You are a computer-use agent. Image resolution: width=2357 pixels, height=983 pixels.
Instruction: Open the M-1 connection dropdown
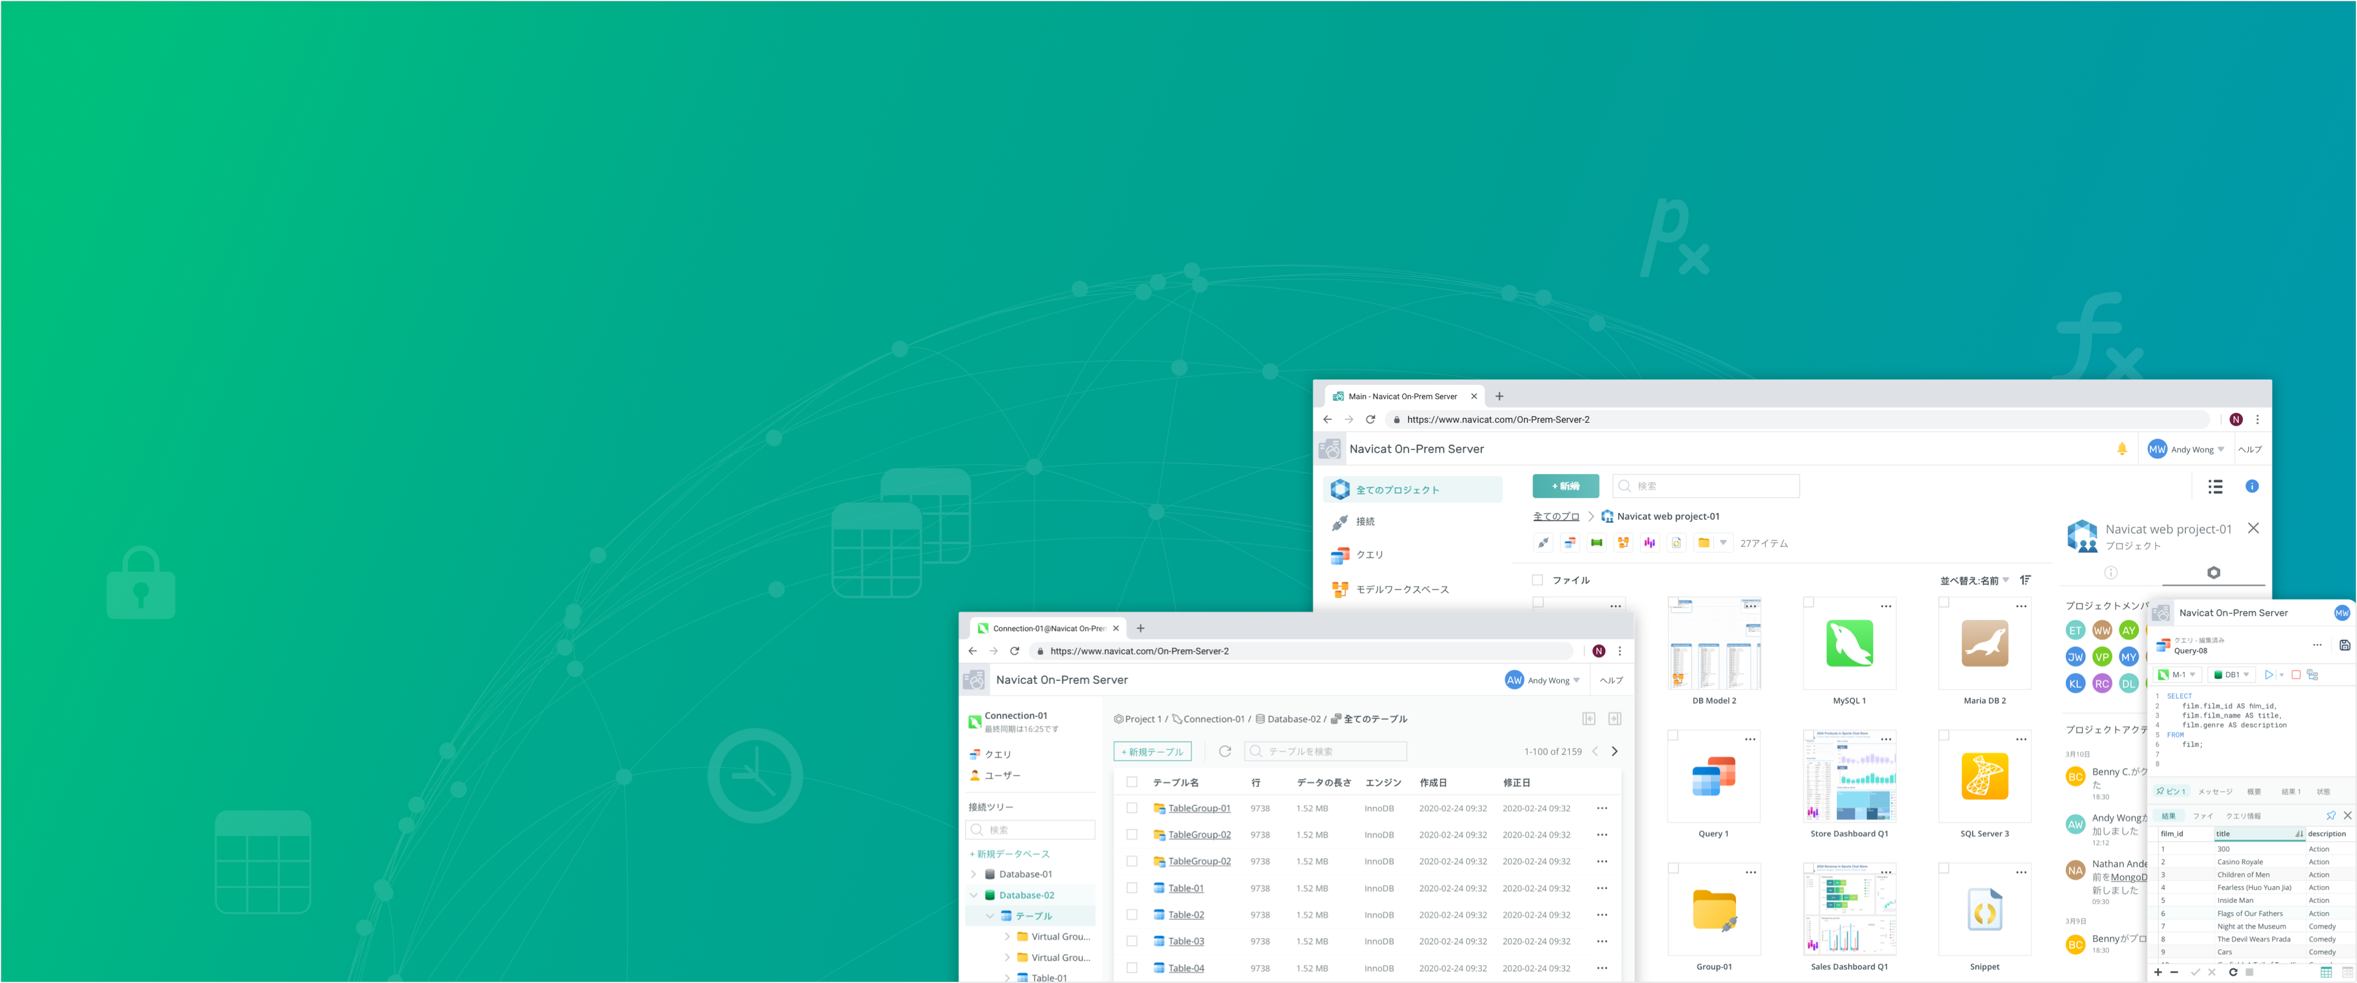pyautogui.click(x=2177, y=674)
